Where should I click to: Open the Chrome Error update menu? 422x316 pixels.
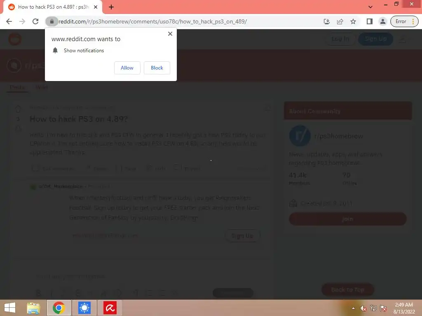404,21
